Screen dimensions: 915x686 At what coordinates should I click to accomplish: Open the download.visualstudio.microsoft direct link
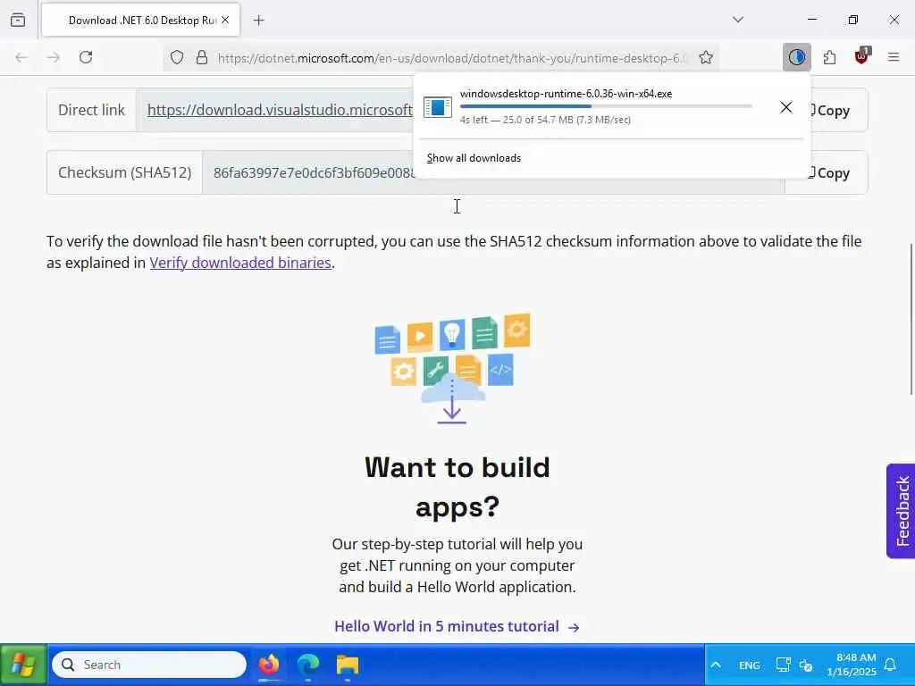[280, 110]
